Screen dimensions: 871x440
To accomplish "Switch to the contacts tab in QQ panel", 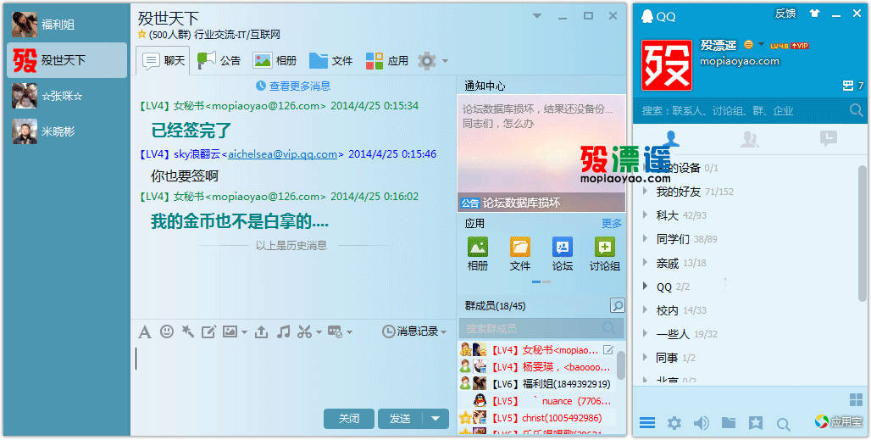I will pos(671,138).
